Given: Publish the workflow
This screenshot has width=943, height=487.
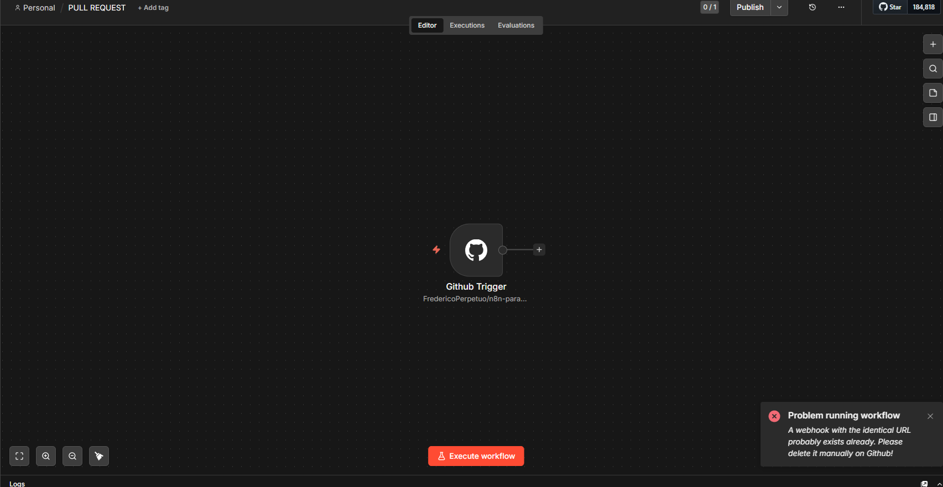Looking at the screenshot, I should point(750,7).
